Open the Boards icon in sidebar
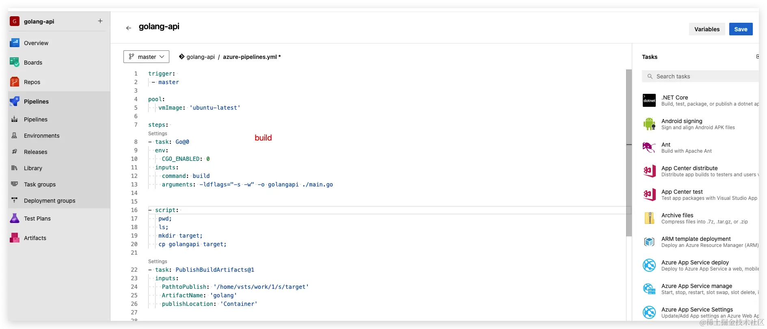Viewport: 767px width, 329px height. click(15, 62)
